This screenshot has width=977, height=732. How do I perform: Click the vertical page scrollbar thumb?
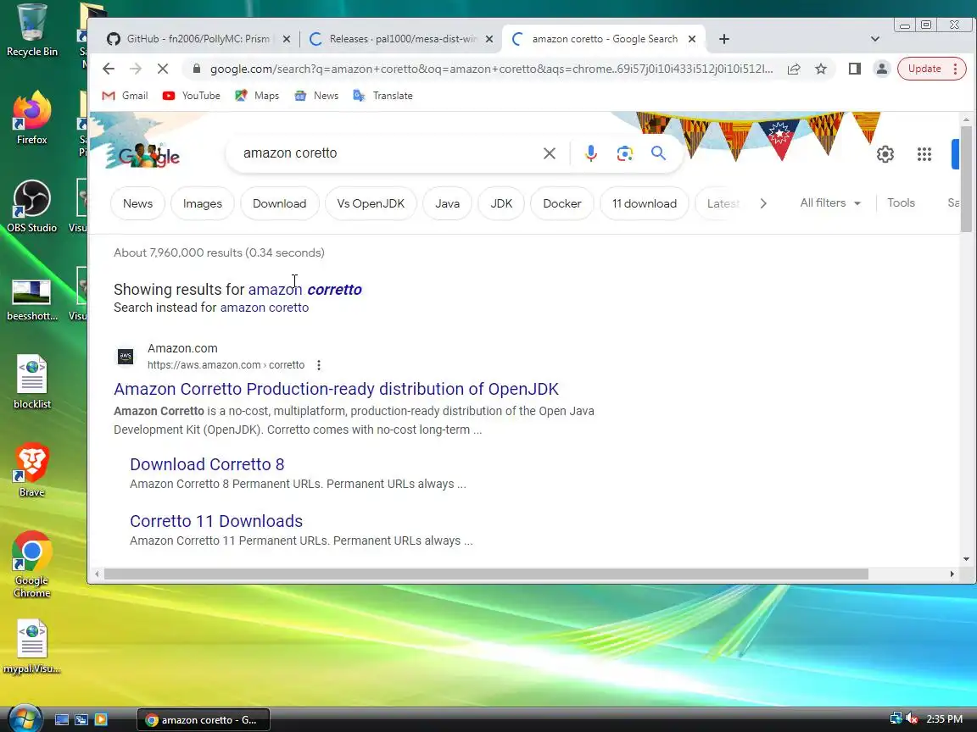coord(966,180)
